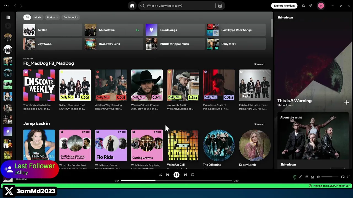Click This Is A Warning title

pyautogui.click(x=295, y=101)
